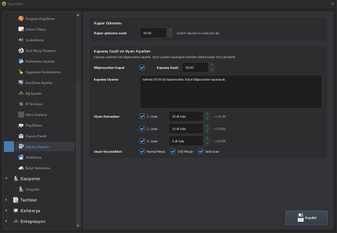Image resolution: width=337 pixels, height=233 pixels.
Task: Toggle the OSD Mesajı checkbox
Action: 173,151
